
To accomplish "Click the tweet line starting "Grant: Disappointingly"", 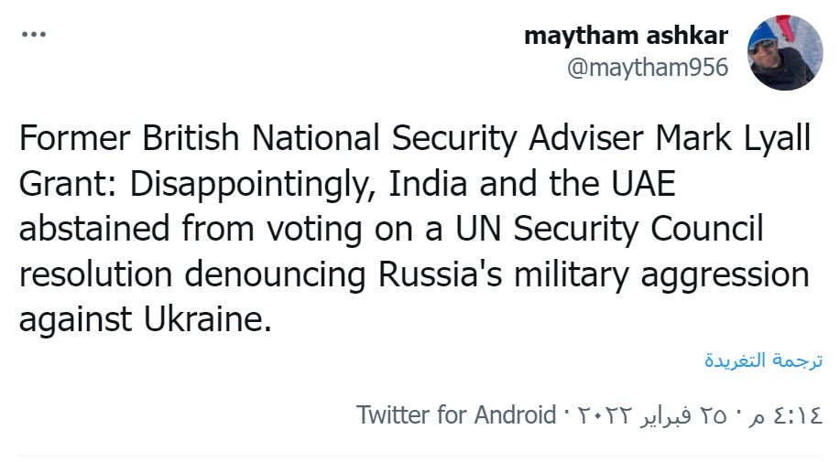I will tap(346, 184).
